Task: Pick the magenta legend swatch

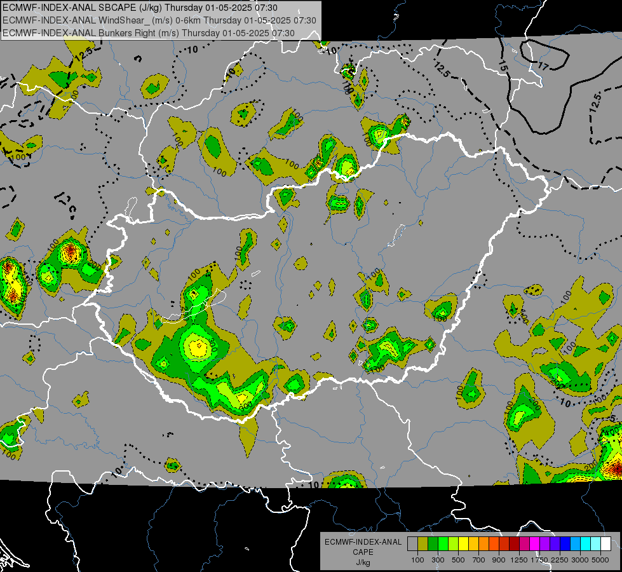Action: [x=535, y=544]
